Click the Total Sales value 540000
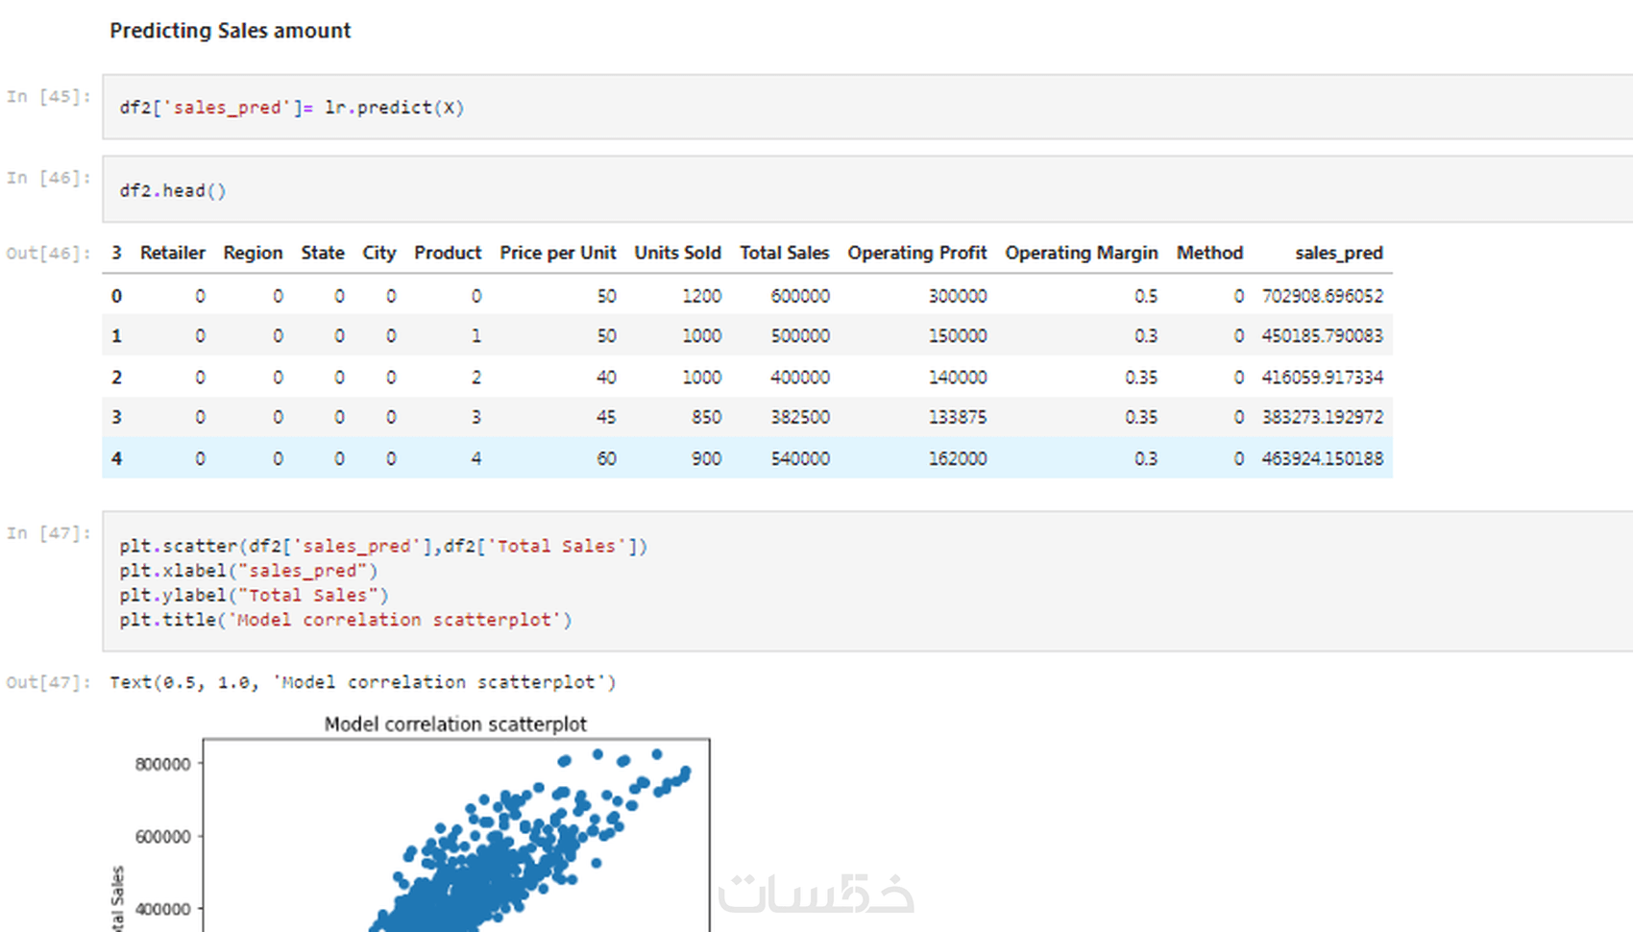The width and height of the screenshot is (1633, 932). click(x=800, y=458)
